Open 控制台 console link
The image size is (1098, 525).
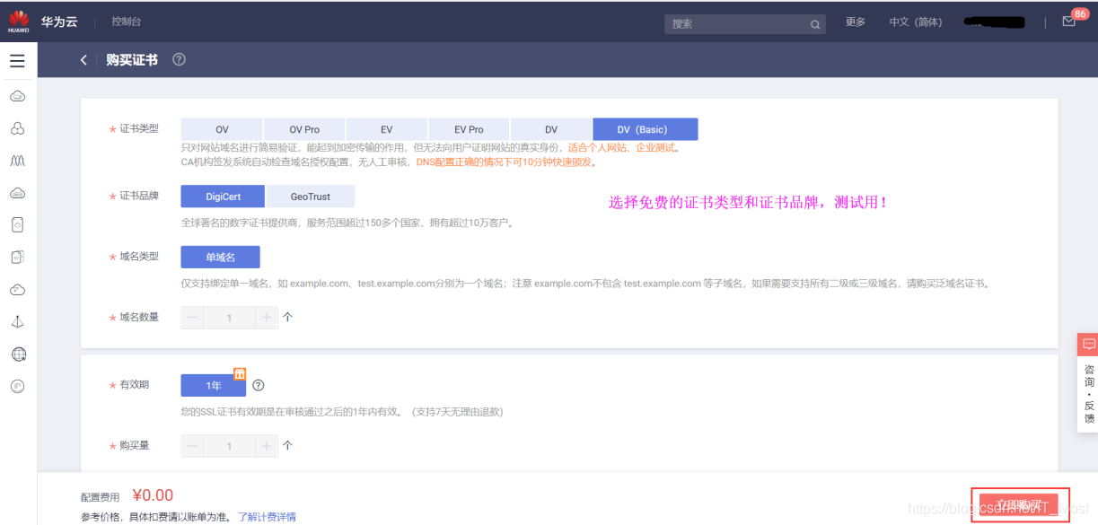(x=127, y=22)
